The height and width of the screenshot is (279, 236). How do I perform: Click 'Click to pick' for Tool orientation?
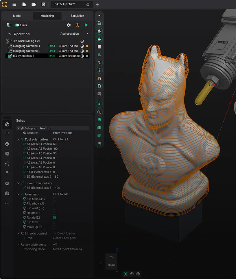[x=61, y=139]
